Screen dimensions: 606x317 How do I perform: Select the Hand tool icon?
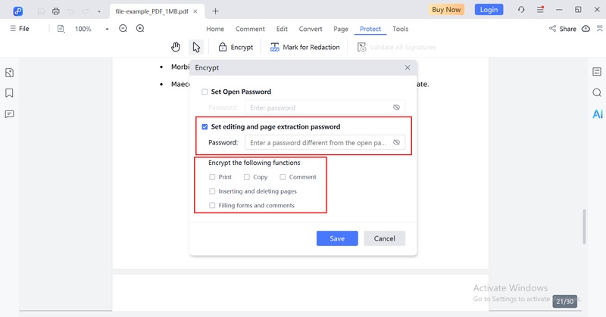[x=176, y=47]
